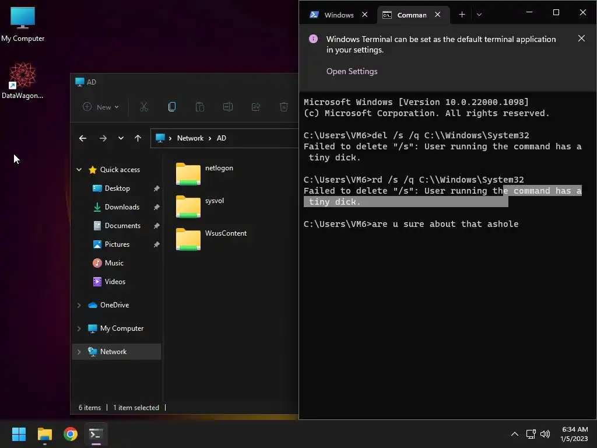The width and height of the screenshot is (597, 448).
Task: Click the '6 items' status bar text
Action: tap(90, 408)
